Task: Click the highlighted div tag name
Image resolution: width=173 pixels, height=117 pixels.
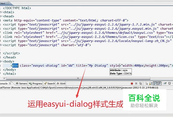Action: pyautogui.click(x=15, y=66)
